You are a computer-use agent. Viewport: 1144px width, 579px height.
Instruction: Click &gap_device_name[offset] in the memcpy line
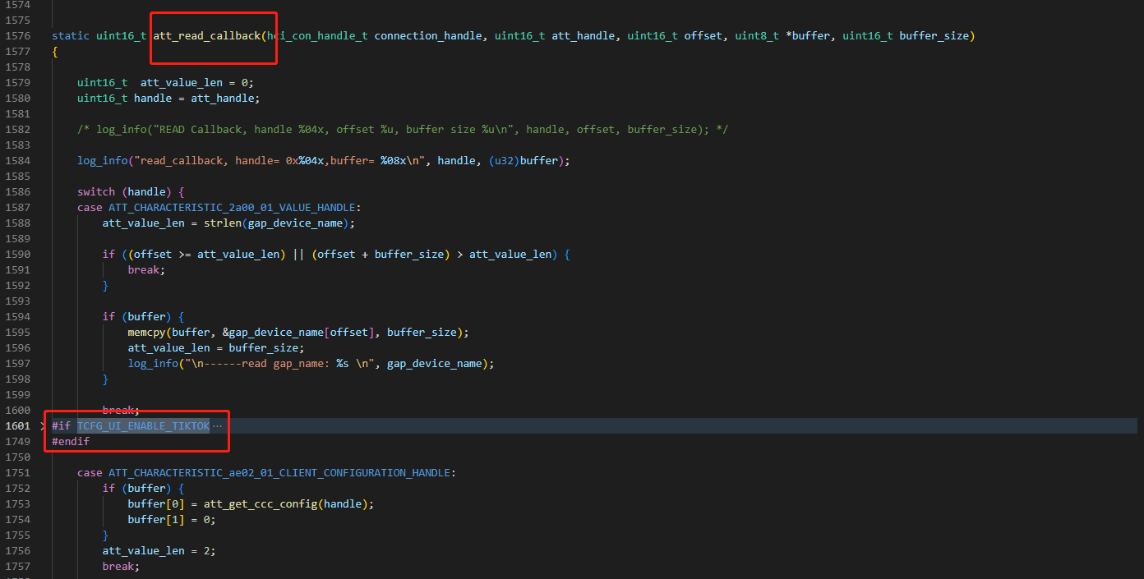298,332
